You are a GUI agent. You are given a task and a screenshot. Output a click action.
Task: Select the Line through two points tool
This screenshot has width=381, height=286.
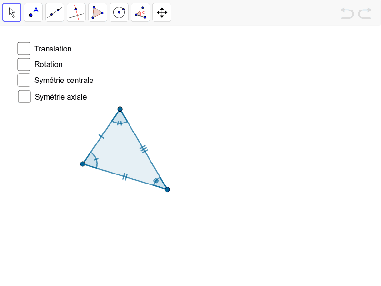[55, 12]
